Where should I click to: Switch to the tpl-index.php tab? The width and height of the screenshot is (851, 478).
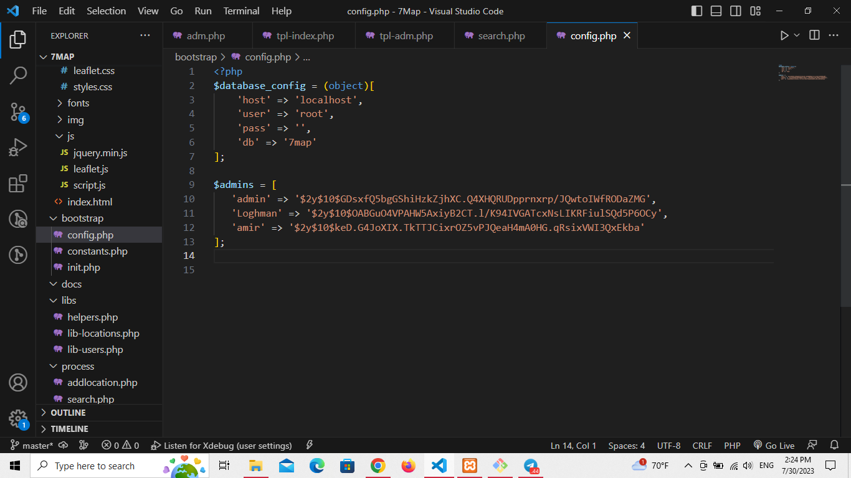click(304, 35)
